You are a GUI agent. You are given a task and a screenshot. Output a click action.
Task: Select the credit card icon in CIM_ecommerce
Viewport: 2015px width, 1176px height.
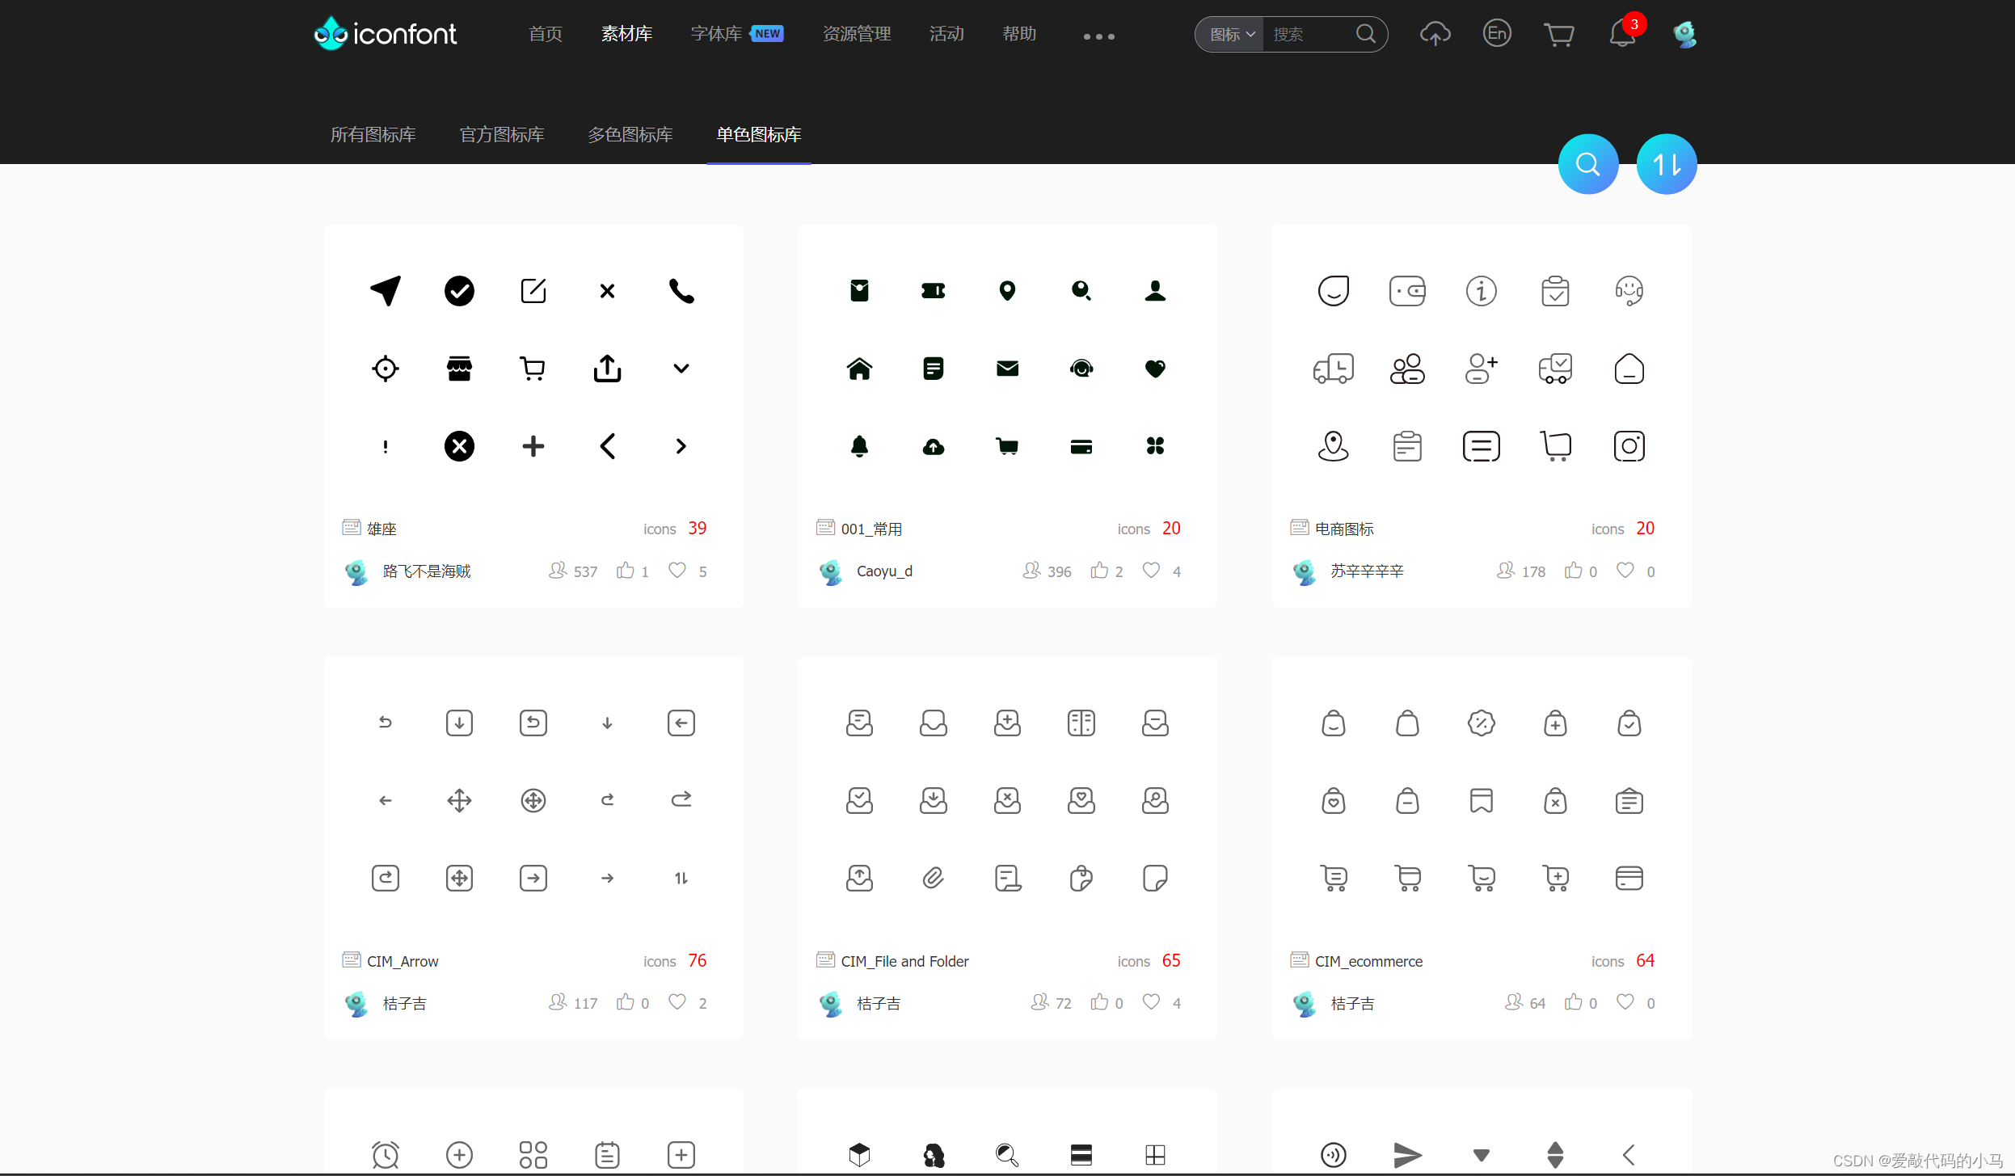pos(1629,878)
